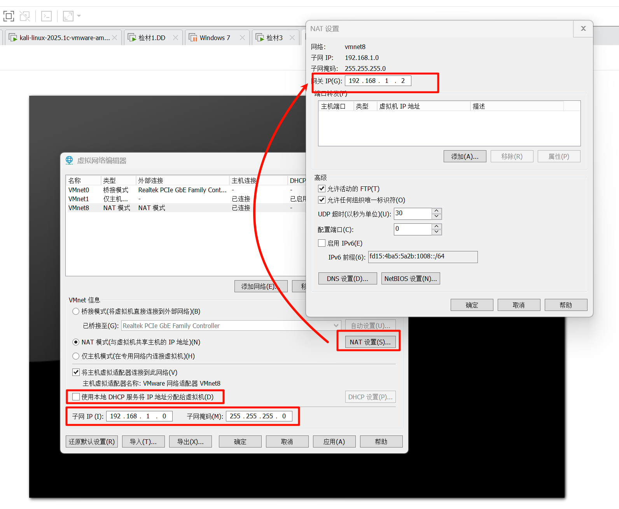Click the IPv6 前缀 input field

[422, 257]
